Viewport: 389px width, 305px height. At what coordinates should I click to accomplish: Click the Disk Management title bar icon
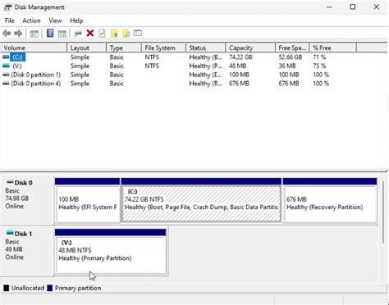[x=7, y=7]
